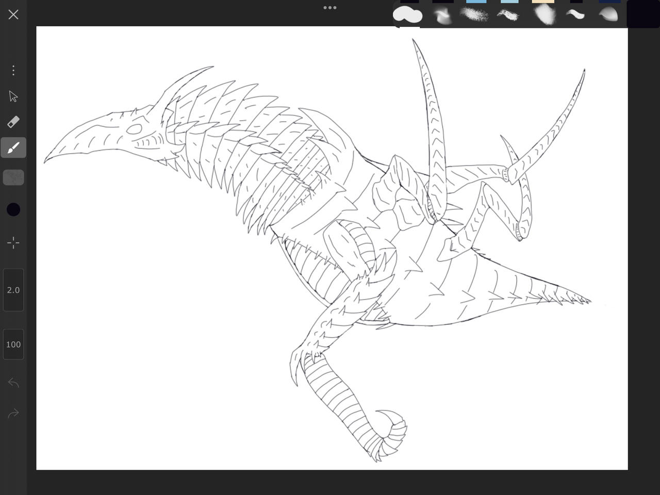The width and height of the screenshot is (660, 495).
Task: Open the gray brush texture preview box
Action: point(13,177)
